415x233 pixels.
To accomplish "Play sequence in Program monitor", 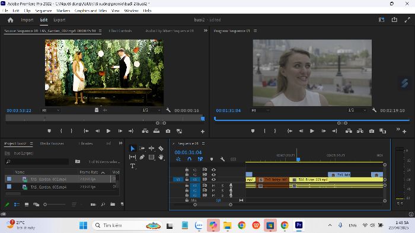I will tap(312, 131).
